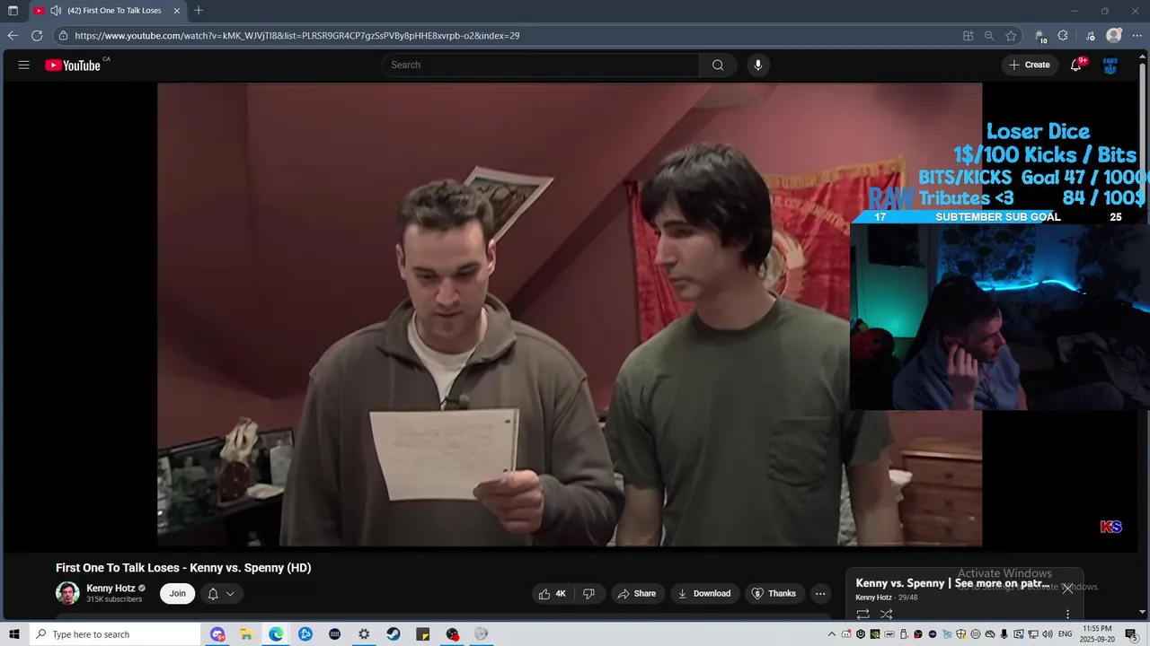This screenshot has width=1150, height=646.
Task: Open the YouTube hamburger guide menu
Action: pos(24,65)
